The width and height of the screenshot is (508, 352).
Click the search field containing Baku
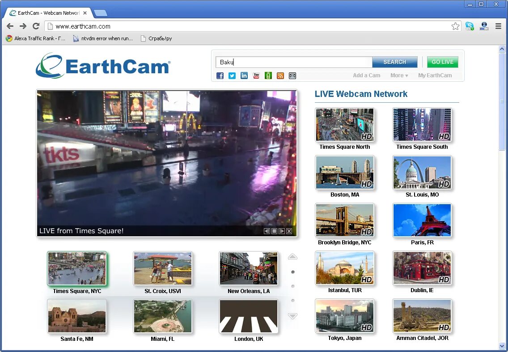(x=294, y=62)
